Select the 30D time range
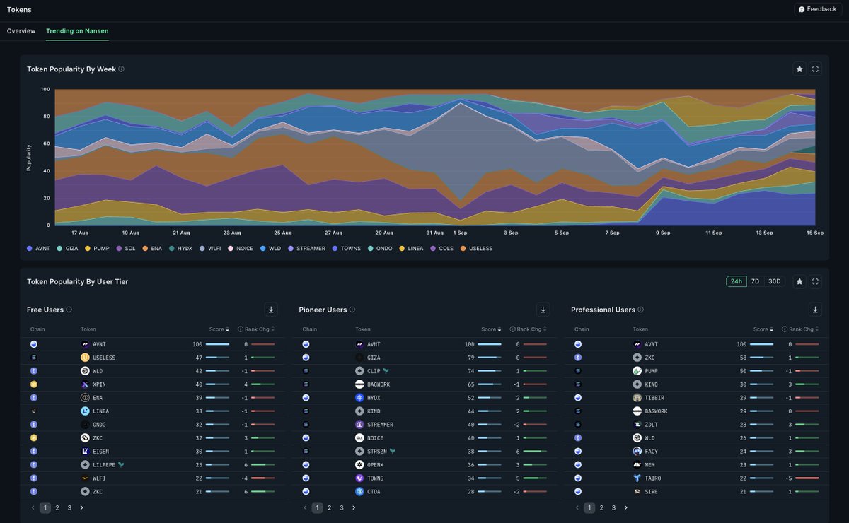This screenshot has height=523, width=849. pyautogui.click(x=774, y=281)
